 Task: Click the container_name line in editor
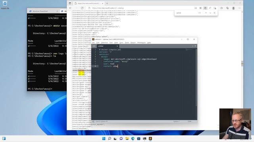point(116,62)
